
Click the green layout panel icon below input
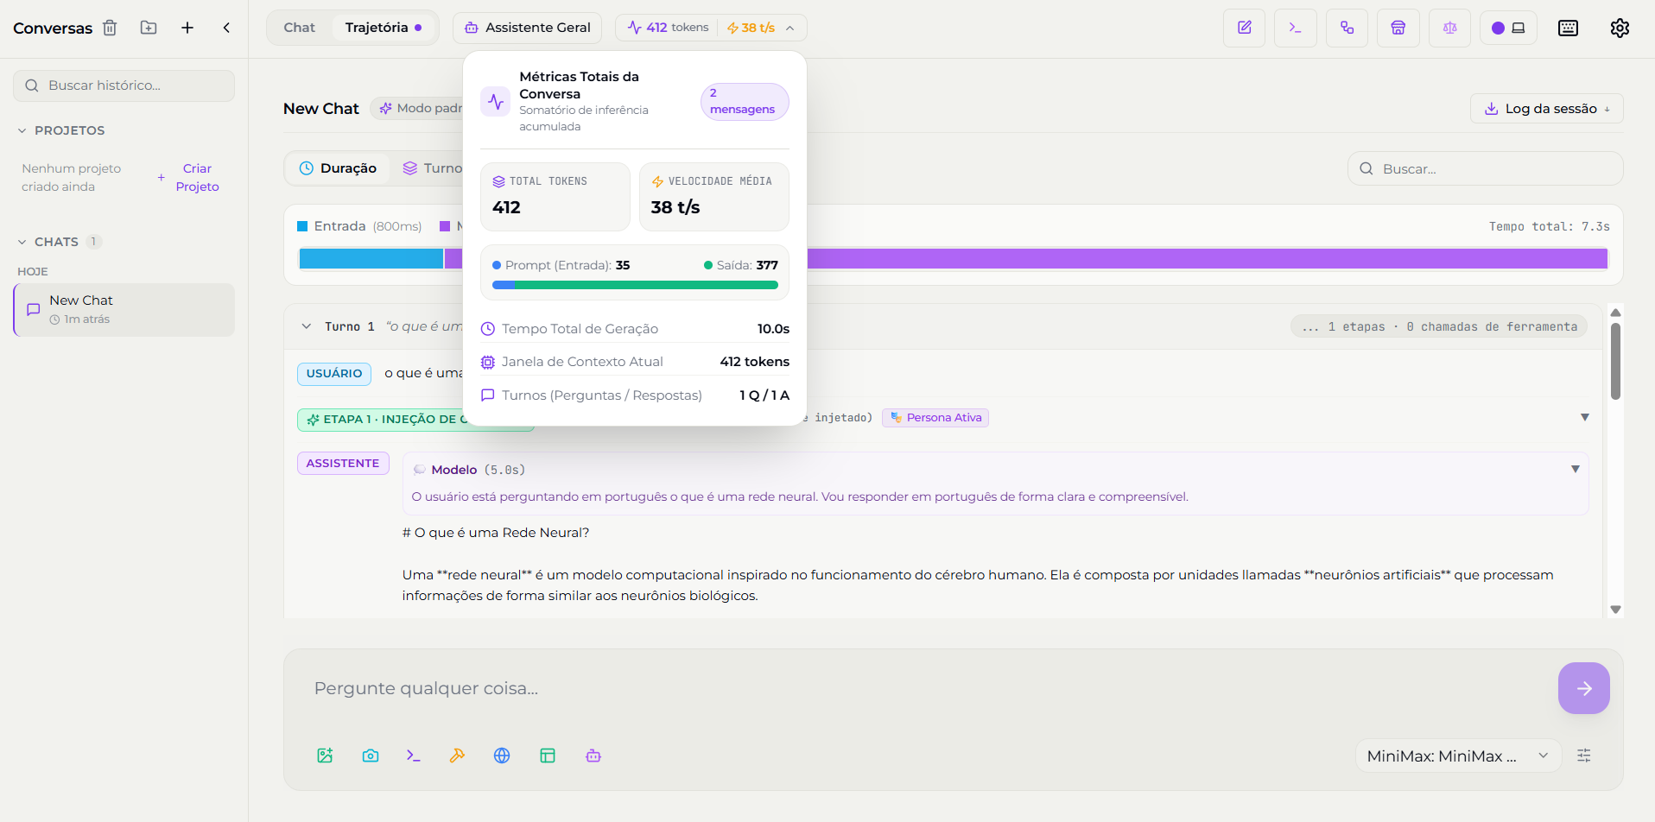[548, 756]
